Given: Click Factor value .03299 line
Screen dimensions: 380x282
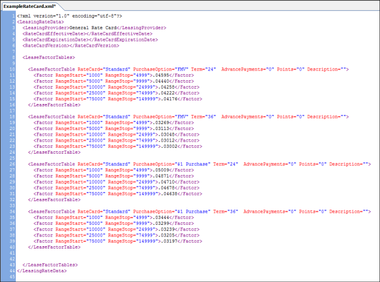Looking at the screenshot, I should pos(114,224).
